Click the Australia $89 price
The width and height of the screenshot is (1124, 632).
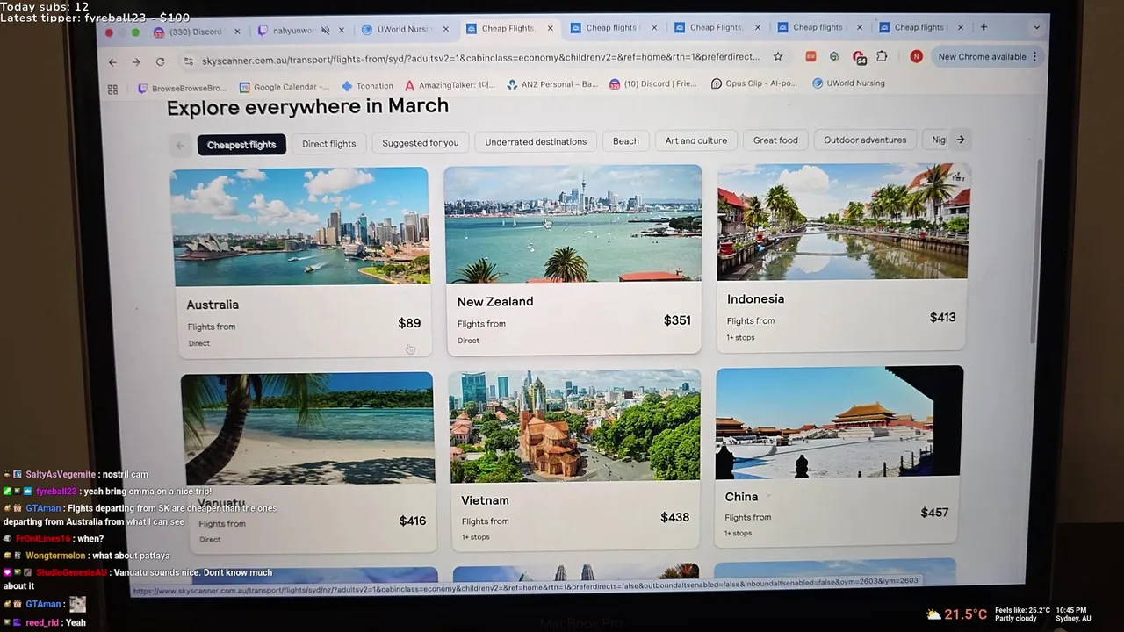409,323
